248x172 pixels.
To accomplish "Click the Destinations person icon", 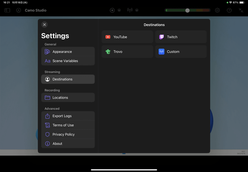I will (47, 79).
